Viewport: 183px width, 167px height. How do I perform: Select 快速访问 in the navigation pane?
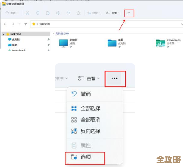(x=26, y=34)
